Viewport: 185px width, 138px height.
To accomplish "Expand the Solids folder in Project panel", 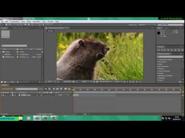I will [x=1, y=52].
